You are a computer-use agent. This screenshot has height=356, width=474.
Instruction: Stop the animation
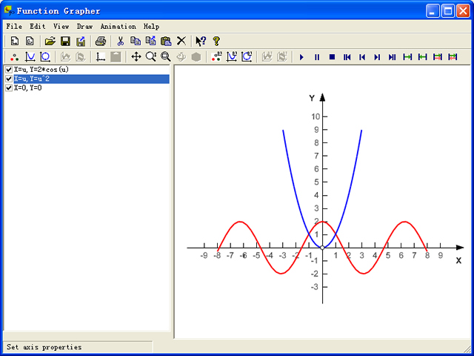332,57
